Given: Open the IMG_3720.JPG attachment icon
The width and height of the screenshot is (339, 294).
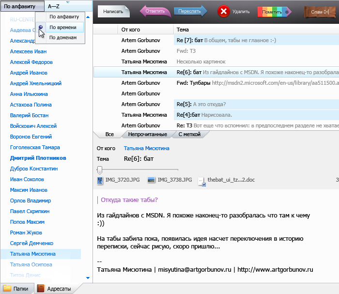Looking at the screenshot, I should [100, 180].
